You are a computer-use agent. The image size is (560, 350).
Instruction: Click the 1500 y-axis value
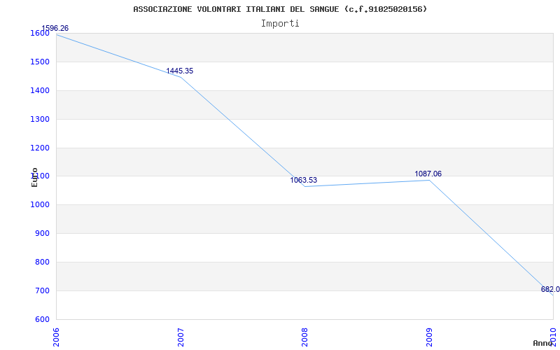[x=40, y=62]
